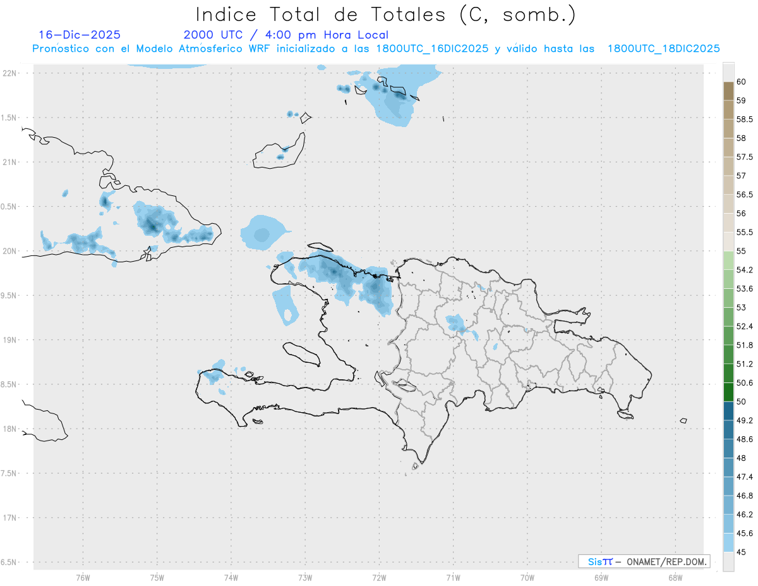Click the colorbar value '51.8'

point(745,345)
